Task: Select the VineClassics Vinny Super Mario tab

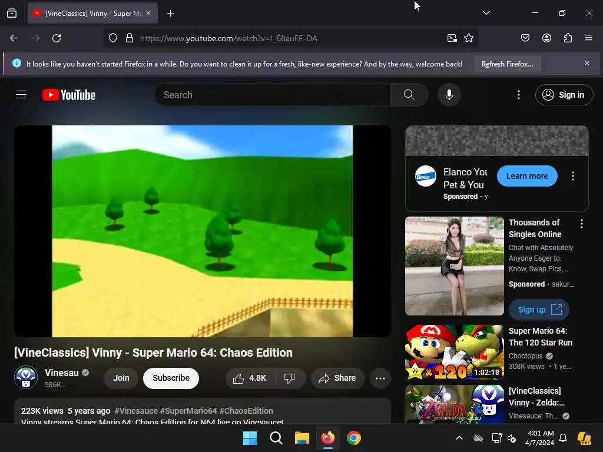Action: pos(92,14)
